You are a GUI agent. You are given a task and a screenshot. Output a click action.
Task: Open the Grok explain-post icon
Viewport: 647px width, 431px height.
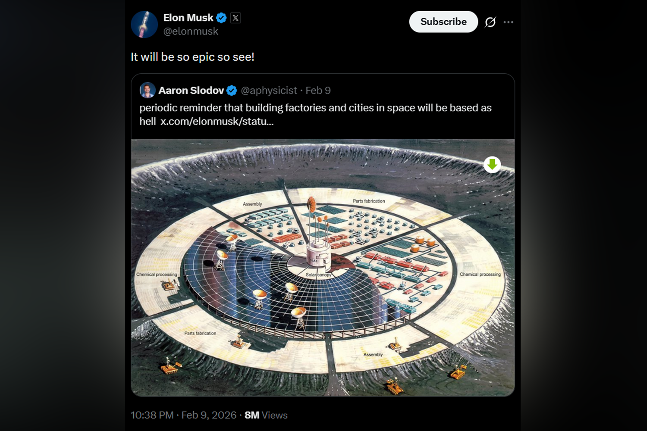coord(490,22)
